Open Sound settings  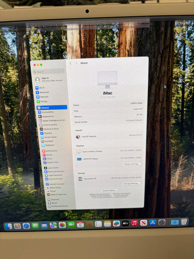tap(48, 155)
